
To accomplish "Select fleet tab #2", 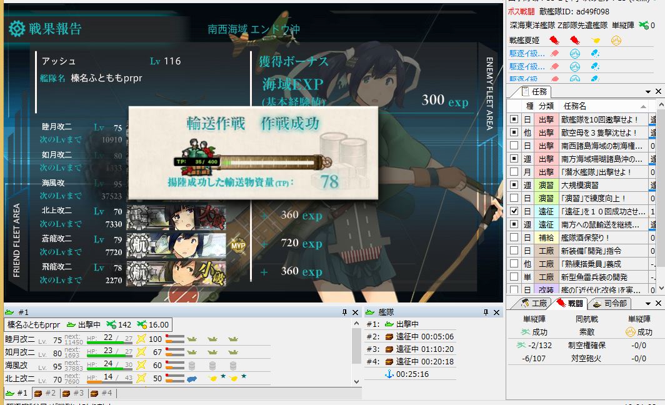I will (x=45, y=393).
